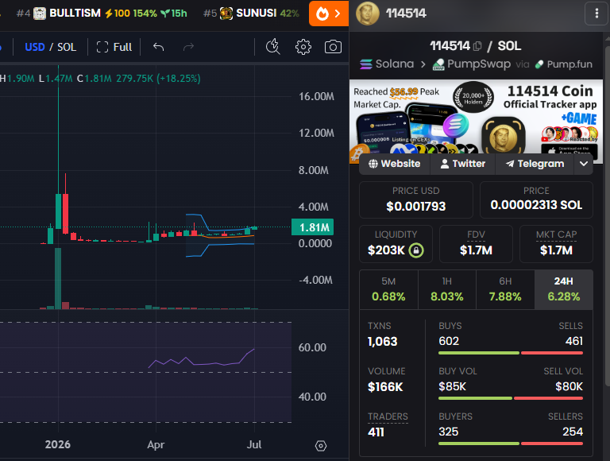Select the 1H timeframe tab

pyautogui.click(x=447, y=289)
